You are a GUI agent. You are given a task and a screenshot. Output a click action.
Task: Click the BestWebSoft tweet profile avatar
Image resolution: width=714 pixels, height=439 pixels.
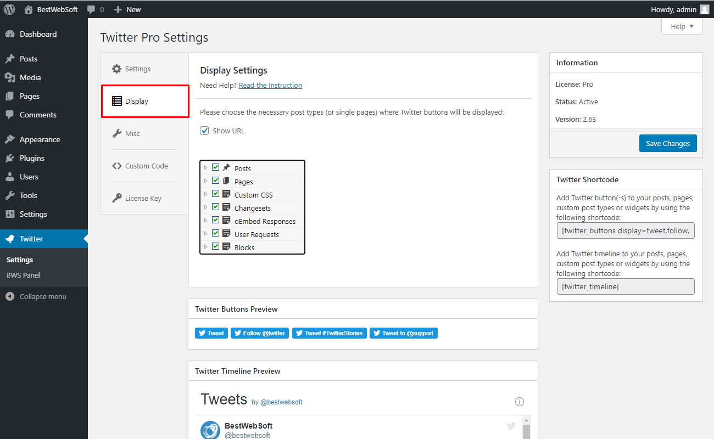210,430
